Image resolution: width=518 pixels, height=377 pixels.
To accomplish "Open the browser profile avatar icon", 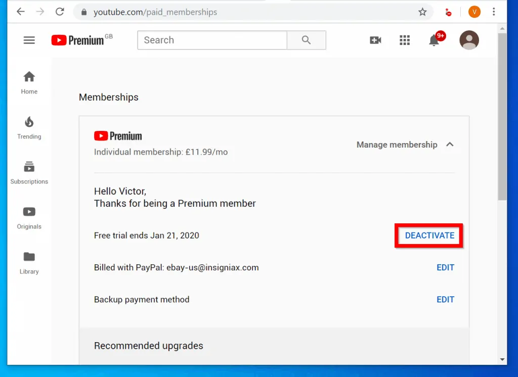I will pyautogui.click(x=474, y=12).
